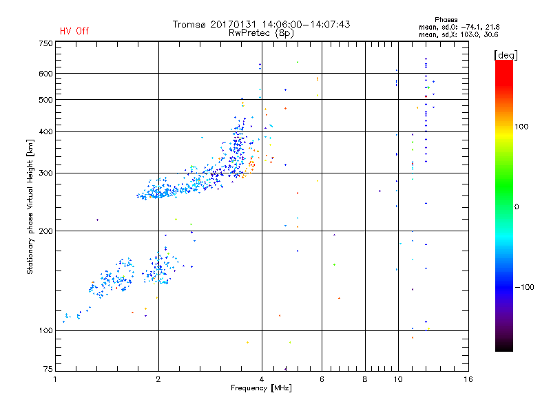
Task: Pick the blue band near -100 on colorbar
Action: click(x=503, y=286)
